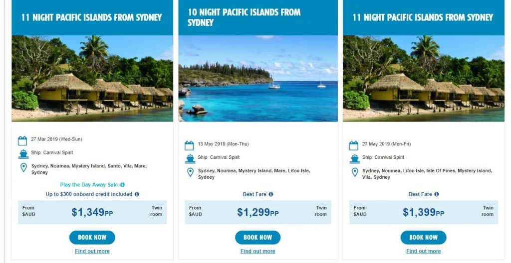The width and height of the screenshot is (511, 263).
Task: Open info icon beside $300 onboard credit
Action: [137, 194]
